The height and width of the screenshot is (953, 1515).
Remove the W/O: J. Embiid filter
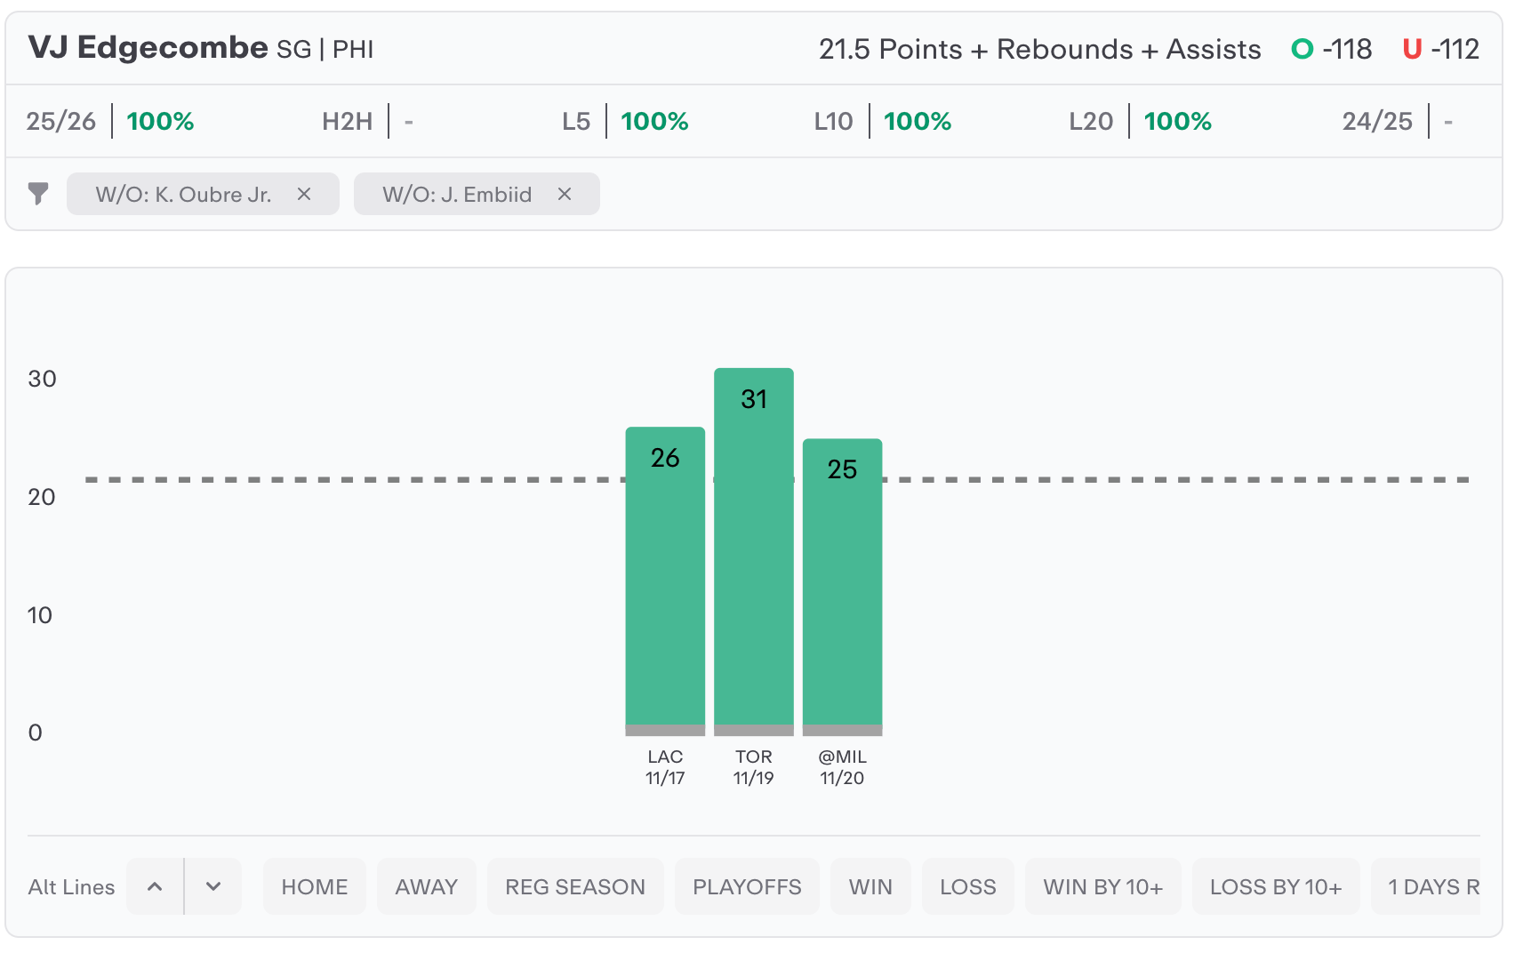(x=565, y=194)
